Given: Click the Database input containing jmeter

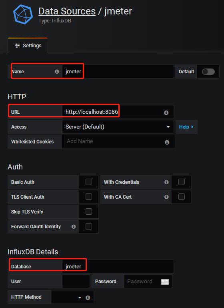Looking at the screenshot, I should pos(118,267).
